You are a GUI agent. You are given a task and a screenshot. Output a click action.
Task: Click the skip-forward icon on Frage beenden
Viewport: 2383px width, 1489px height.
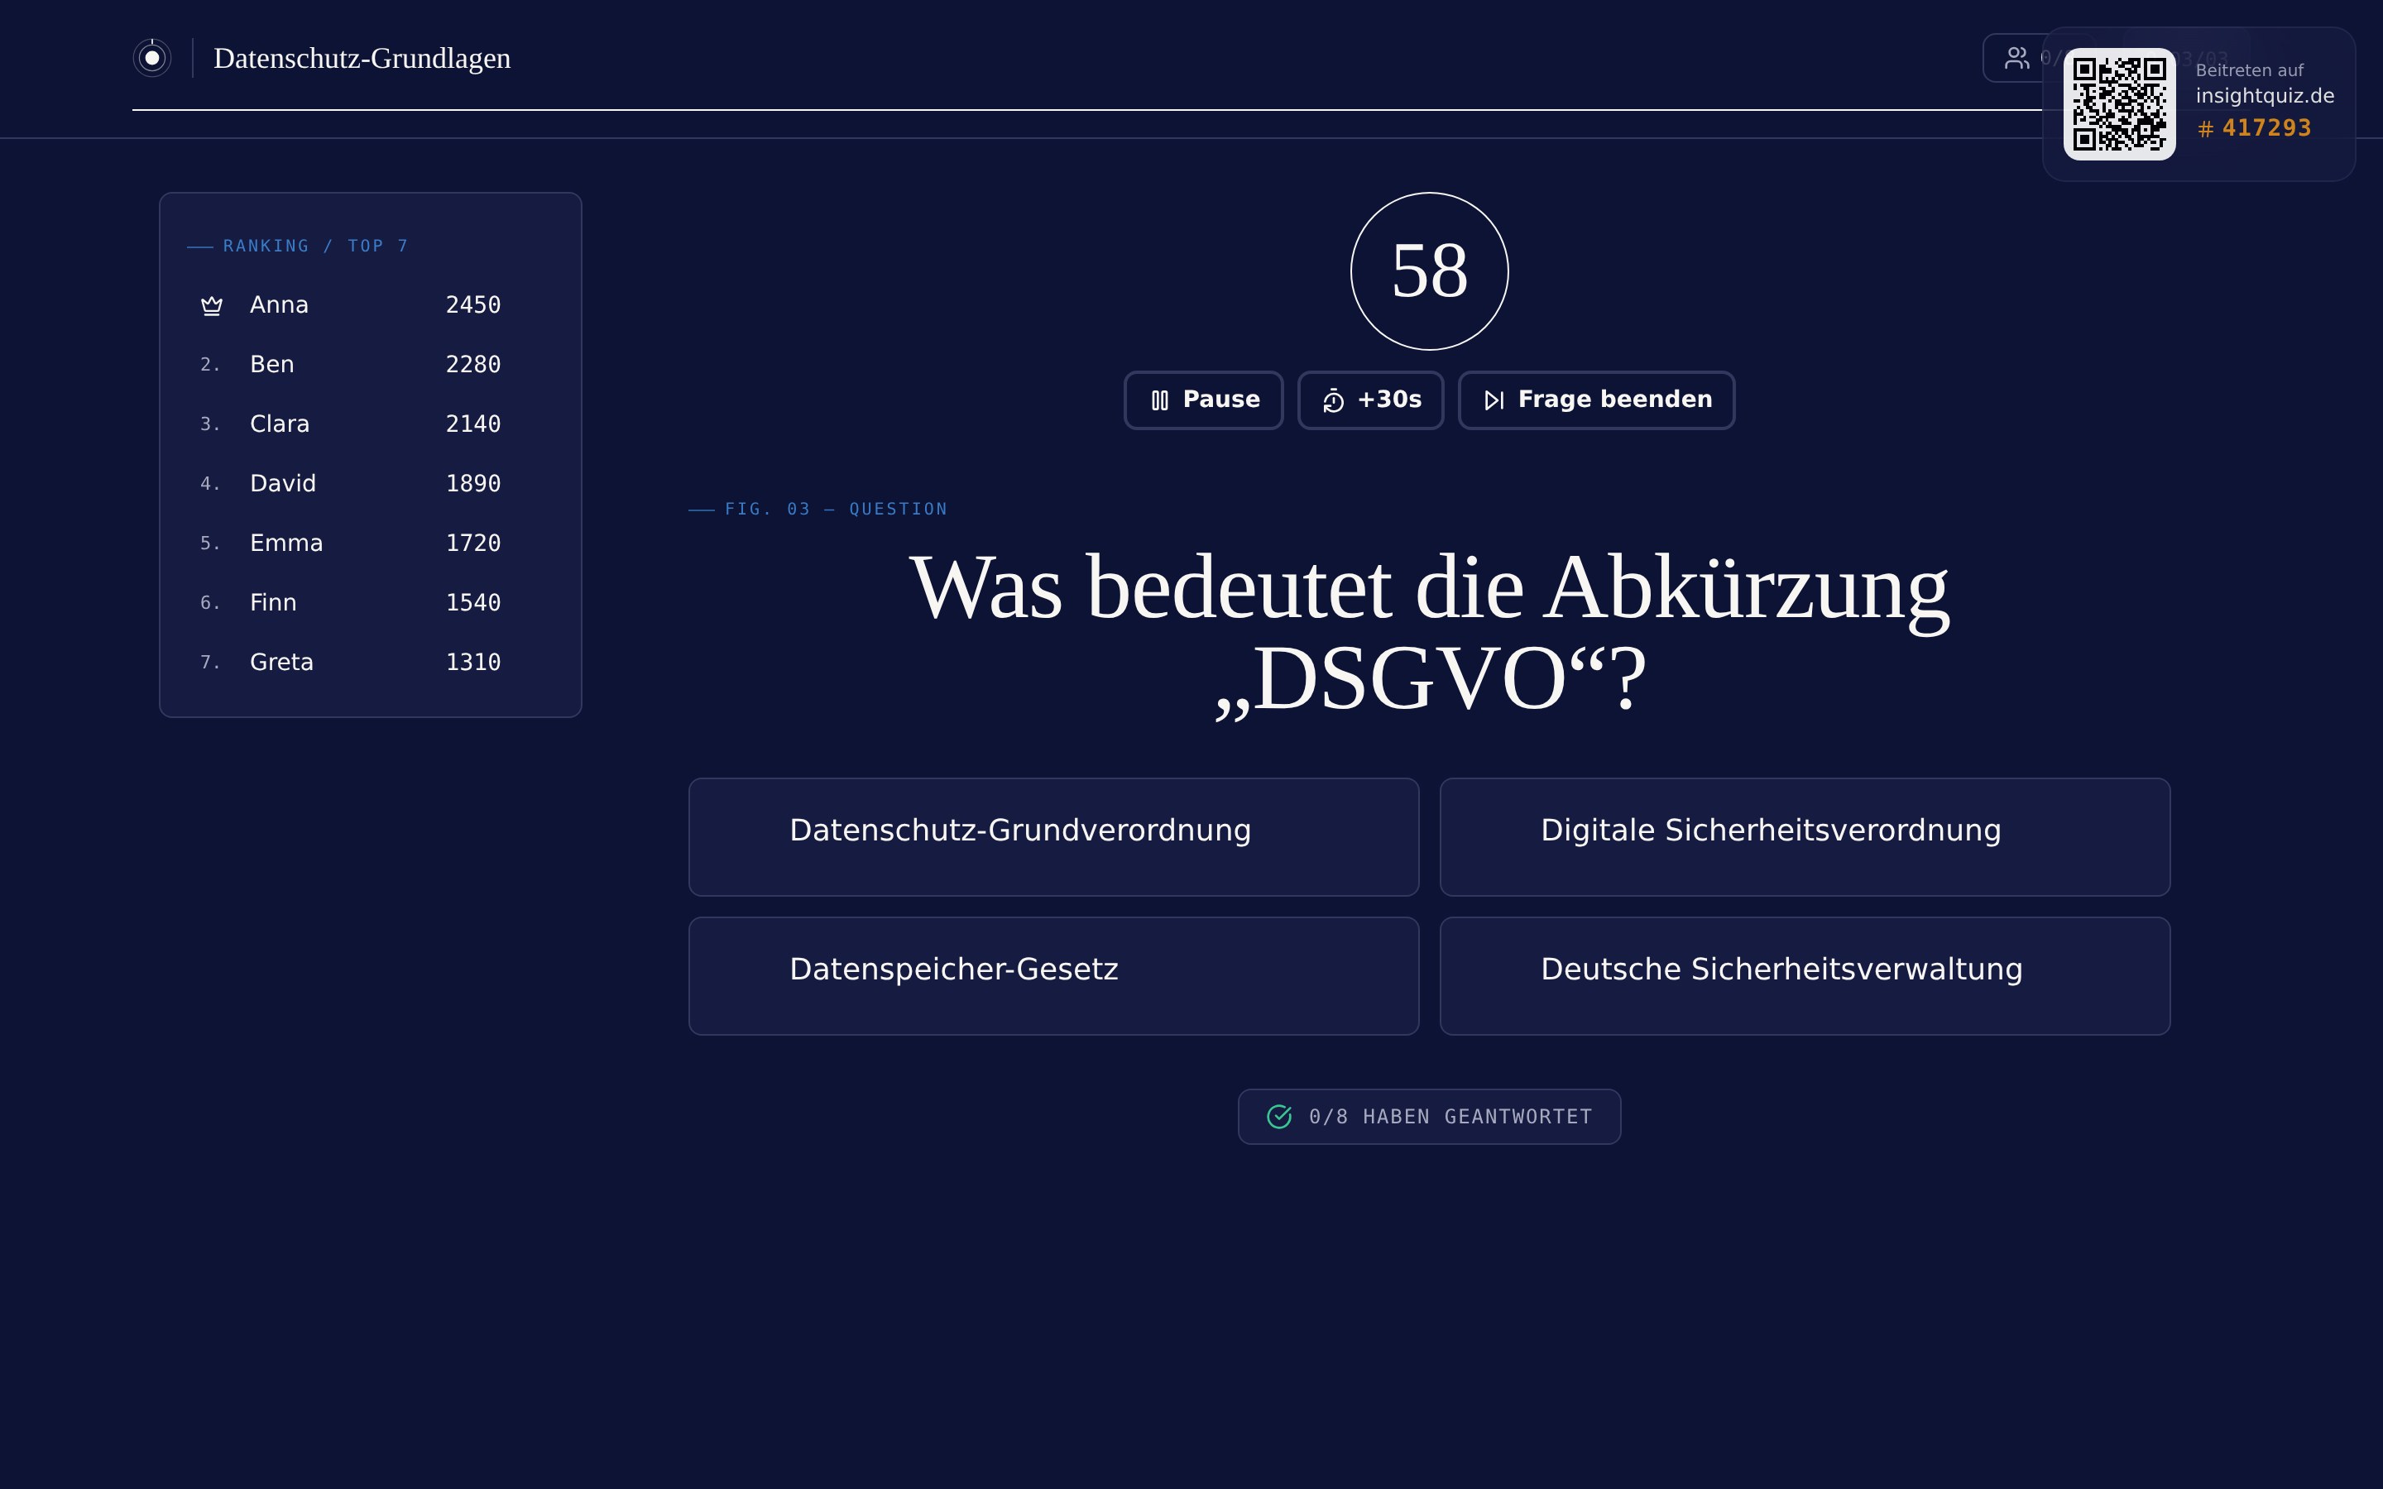1494,400
